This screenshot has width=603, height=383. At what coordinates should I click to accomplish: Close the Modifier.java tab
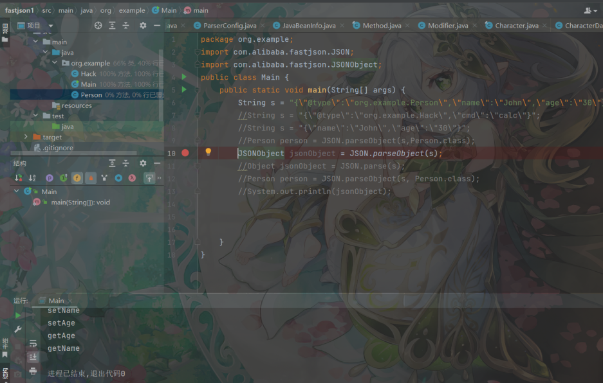tap(475, 26)
